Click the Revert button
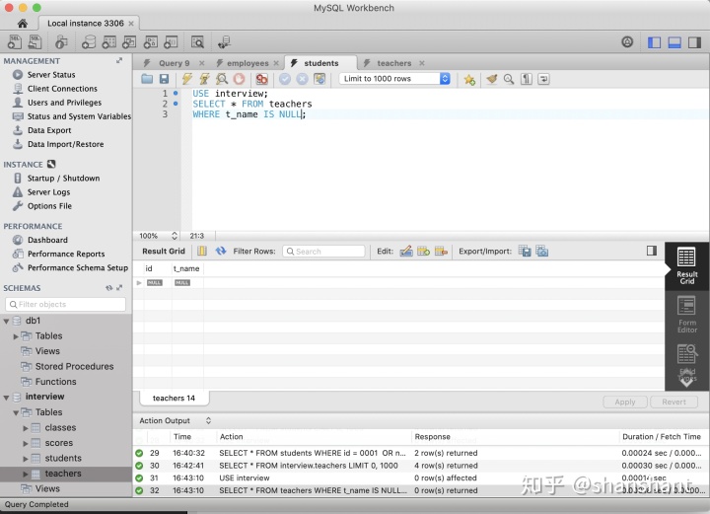The height and width of the screenshot is (514, 710). pyautogui.click(x=674, y=402)
